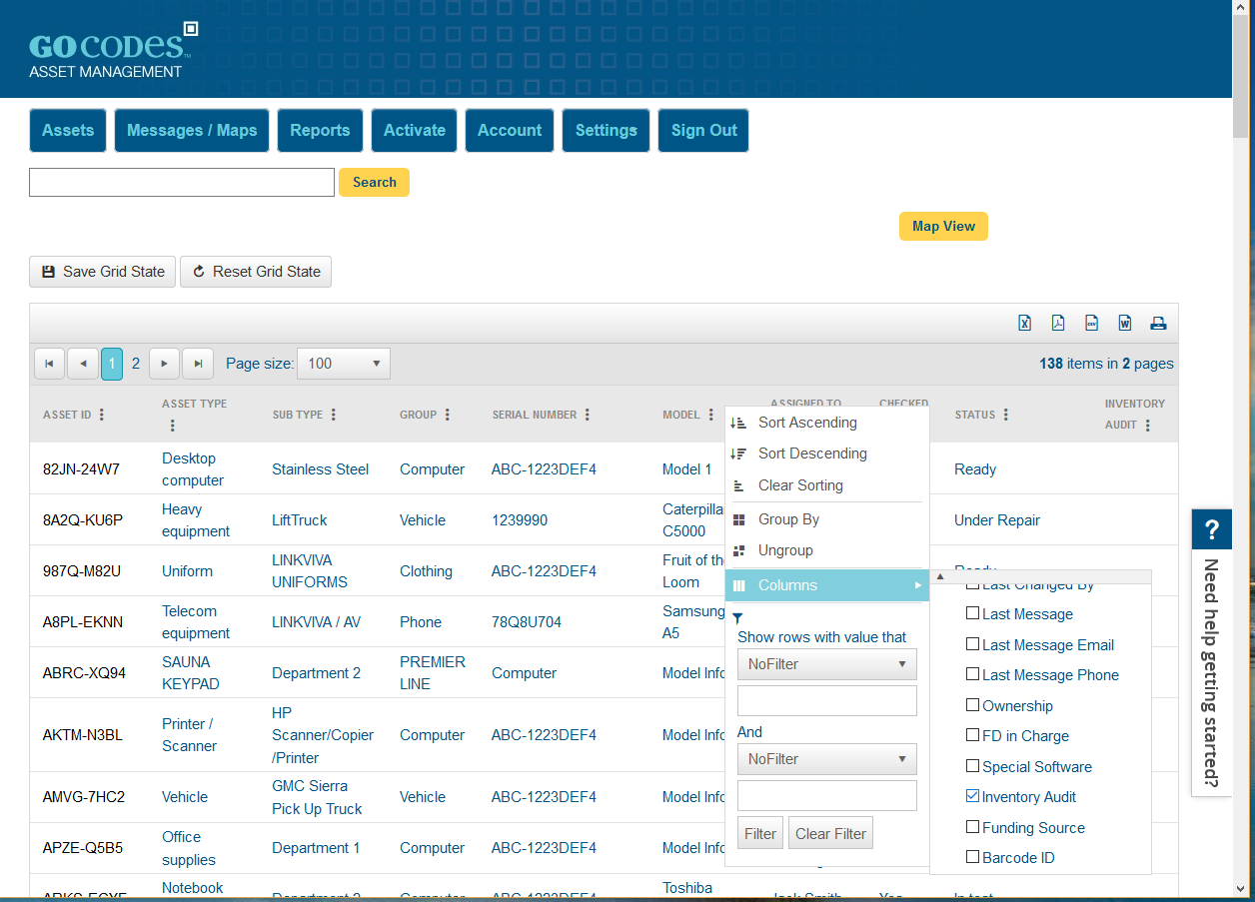Export the grid to CSV

click(1091, 323)
